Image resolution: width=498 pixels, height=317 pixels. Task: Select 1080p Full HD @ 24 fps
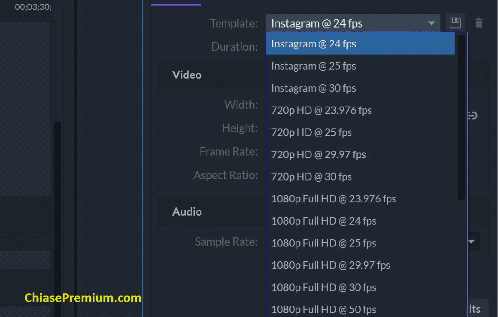pos(360,221)
